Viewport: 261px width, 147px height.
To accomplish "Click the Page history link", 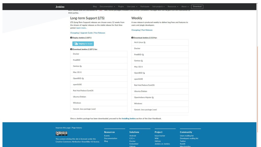I will click(x=77, y=128).
